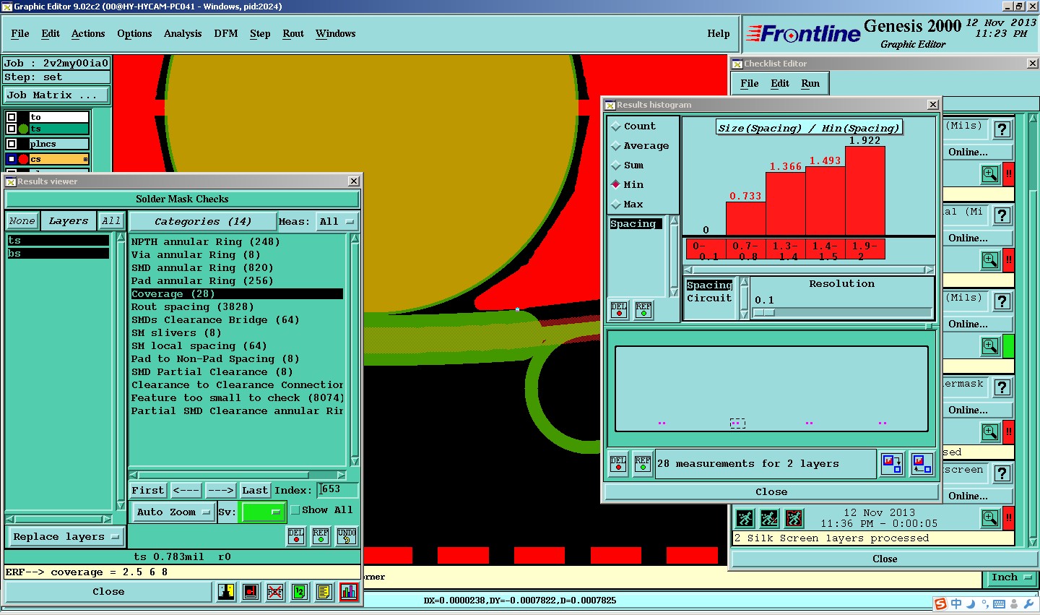
Task: Open the Analysis menu
Action: [x=183, y=34]
